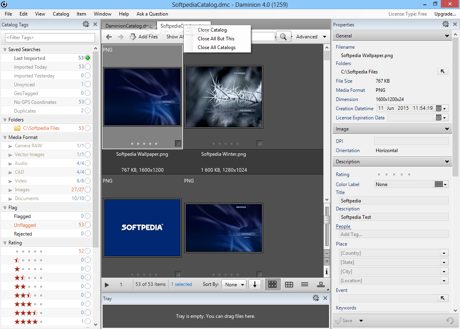Run search with magnifier icon
Viewport: 460px width, 329px height.
283,37
